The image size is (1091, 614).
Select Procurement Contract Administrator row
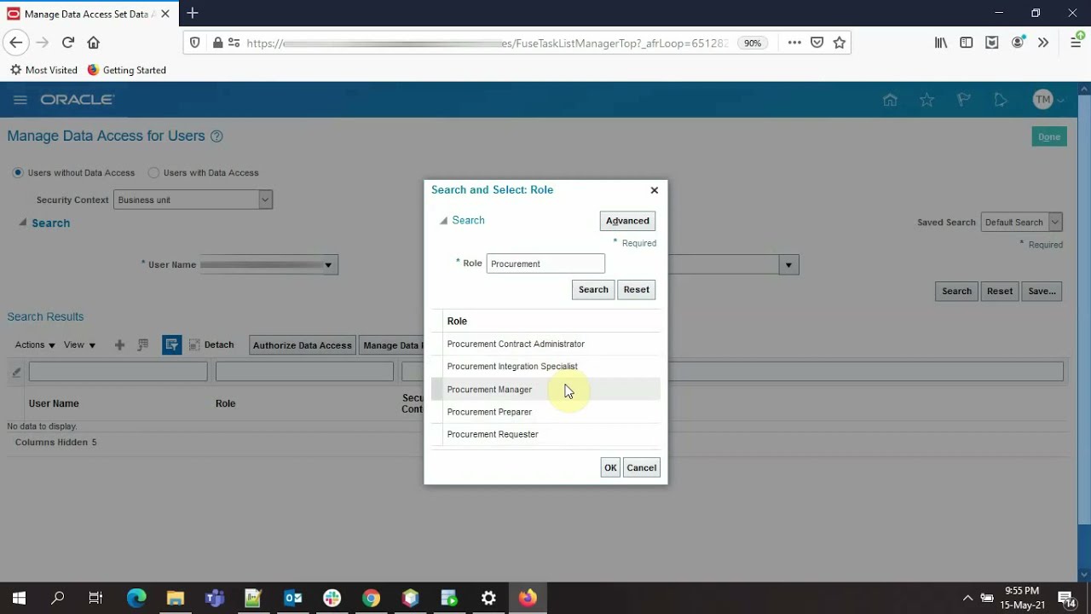tap(545, 344)
